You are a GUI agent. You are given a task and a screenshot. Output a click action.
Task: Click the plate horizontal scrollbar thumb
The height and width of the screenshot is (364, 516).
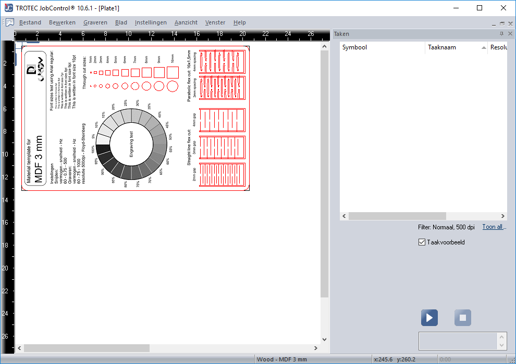[87, 348]
